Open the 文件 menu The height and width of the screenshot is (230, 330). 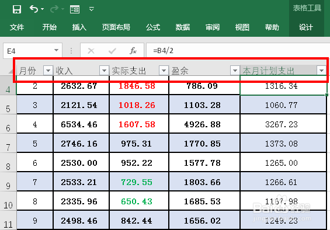(17, 27)
